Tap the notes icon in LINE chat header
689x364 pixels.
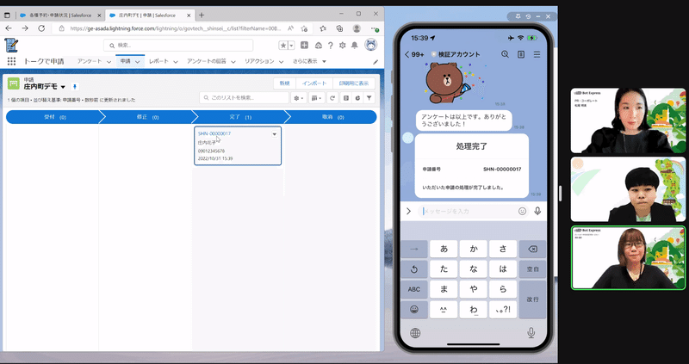(x=521, y=54)
